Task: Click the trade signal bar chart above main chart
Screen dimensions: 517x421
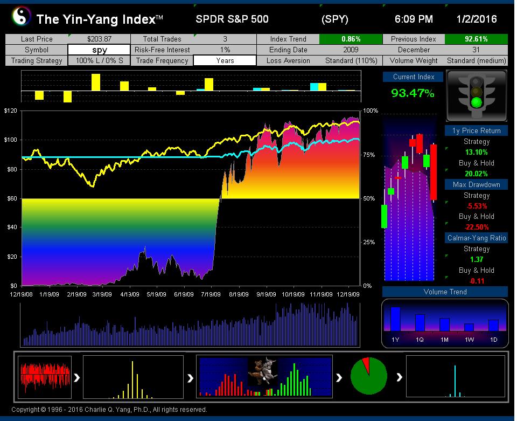Action: pos(191,86)
